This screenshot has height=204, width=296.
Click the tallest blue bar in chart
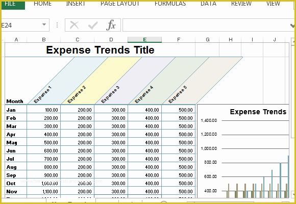tap(288, 176)
